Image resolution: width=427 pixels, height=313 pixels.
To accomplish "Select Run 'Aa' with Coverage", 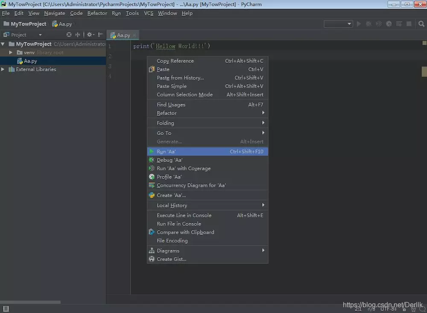I will [208, 168].
